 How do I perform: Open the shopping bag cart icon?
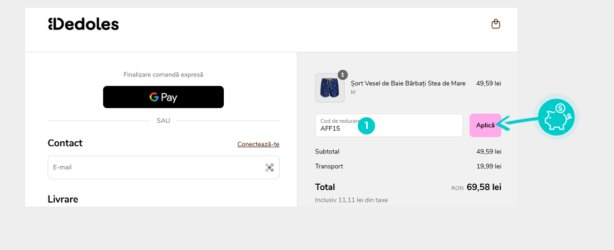(496, 24)
